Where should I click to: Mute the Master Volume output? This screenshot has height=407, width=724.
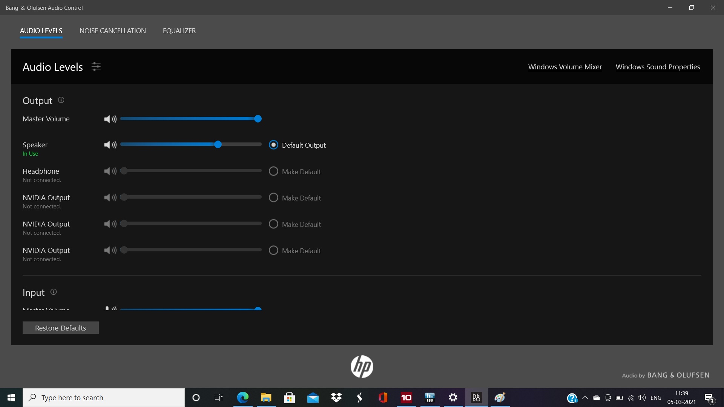[x=109, y=119]
